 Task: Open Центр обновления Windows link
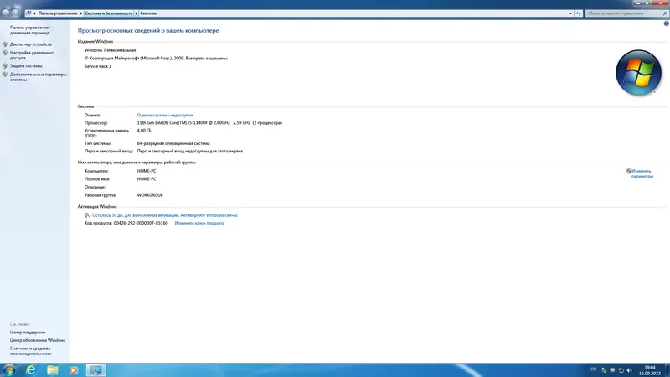point(38,340)
